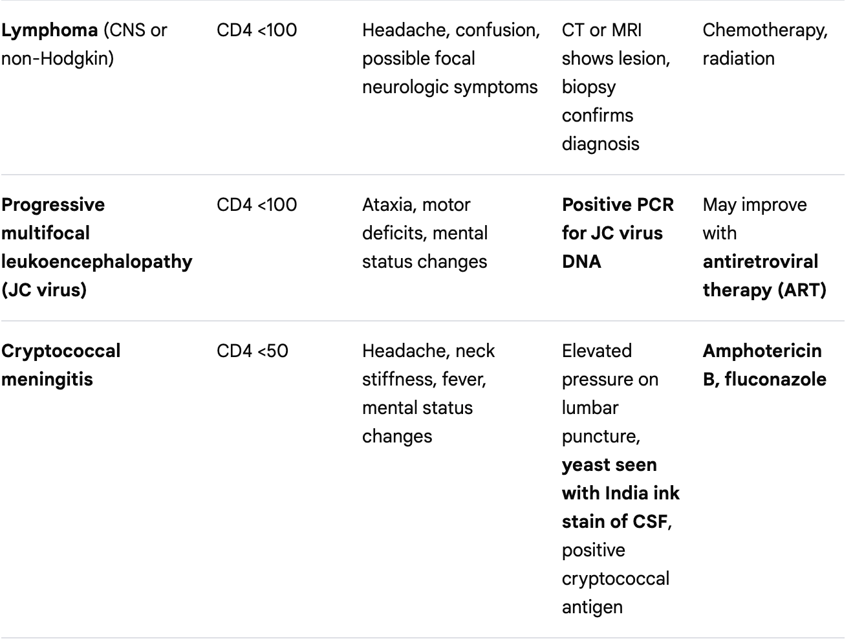Click bold "yeast seen with India ink" text
The width and height of the screenshot is (864, 643).
620,479
